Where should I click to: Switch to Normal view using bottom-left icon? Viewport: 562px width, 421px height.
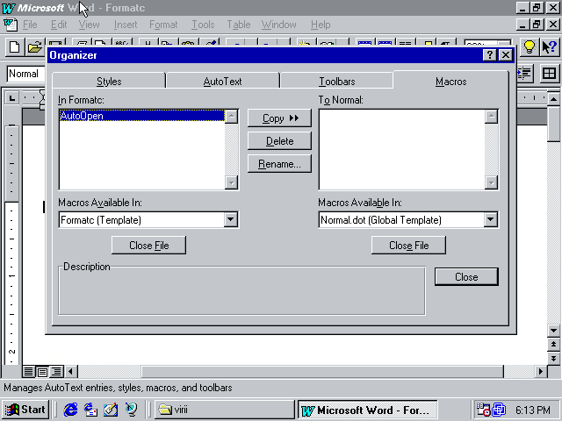click(29, 372)
